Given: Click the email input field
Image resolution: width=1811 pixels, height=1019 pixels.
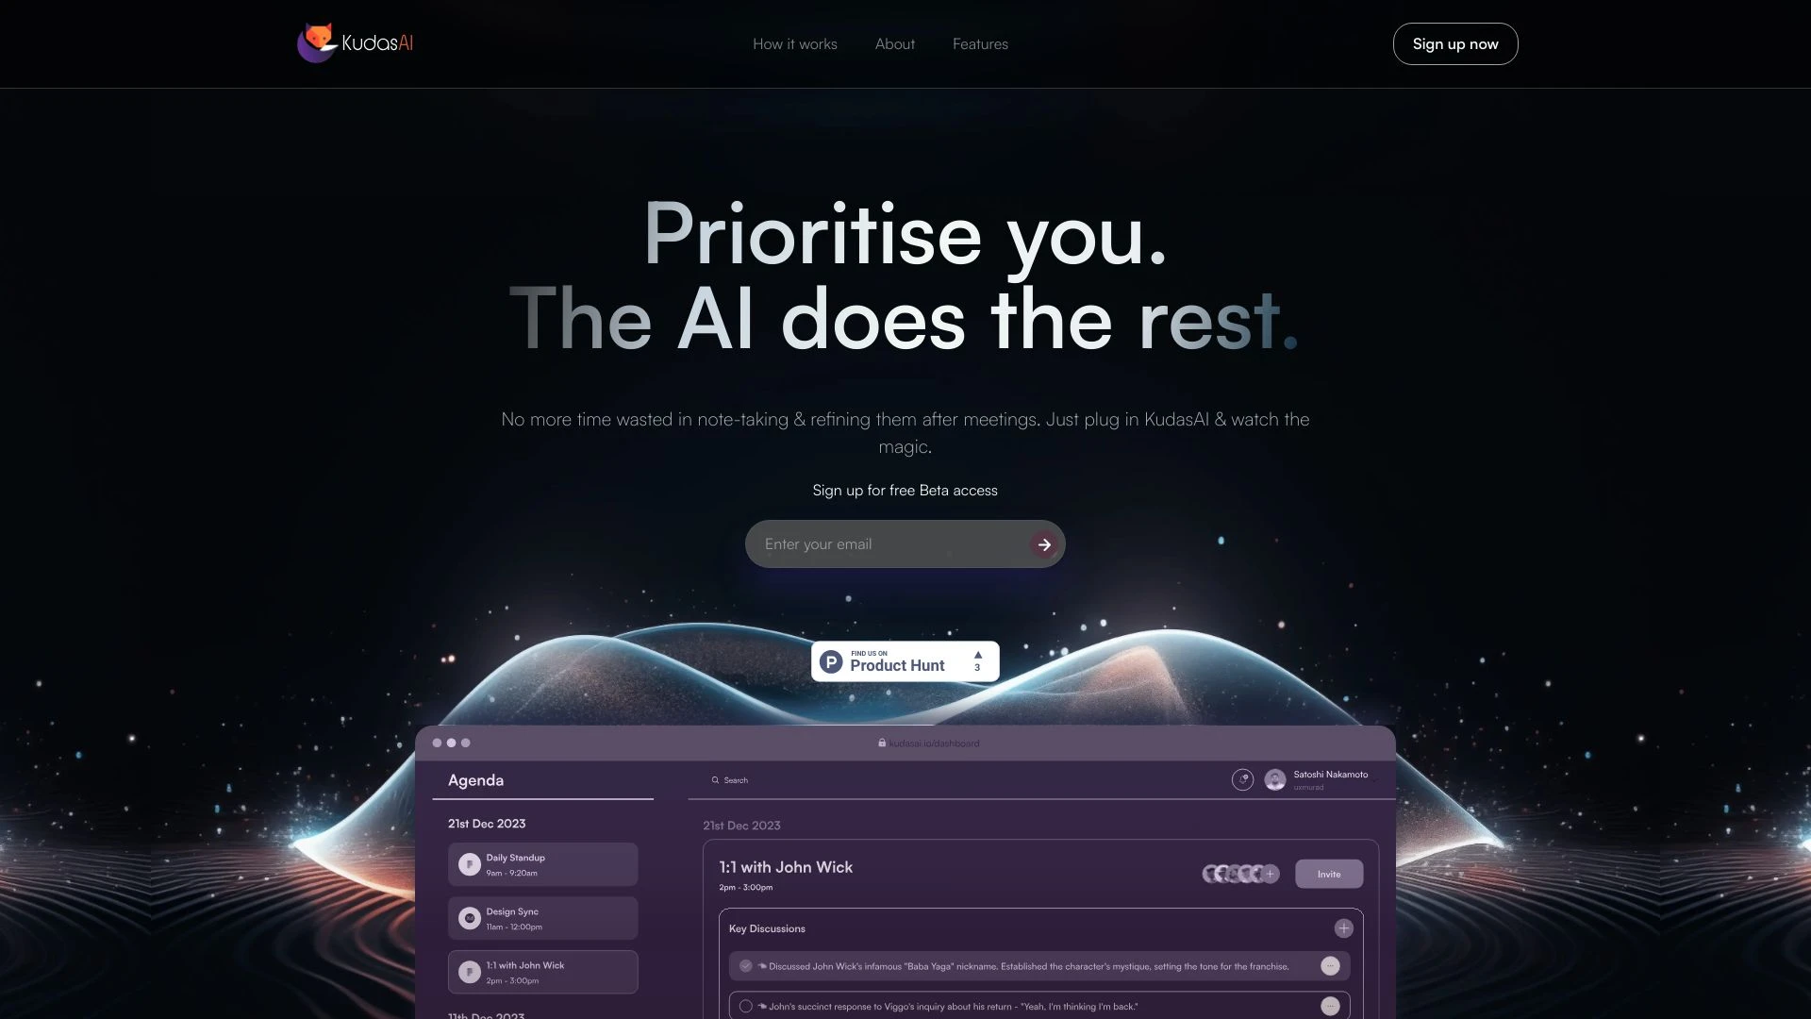Looking at the screenshot, I should click(889, 543).
